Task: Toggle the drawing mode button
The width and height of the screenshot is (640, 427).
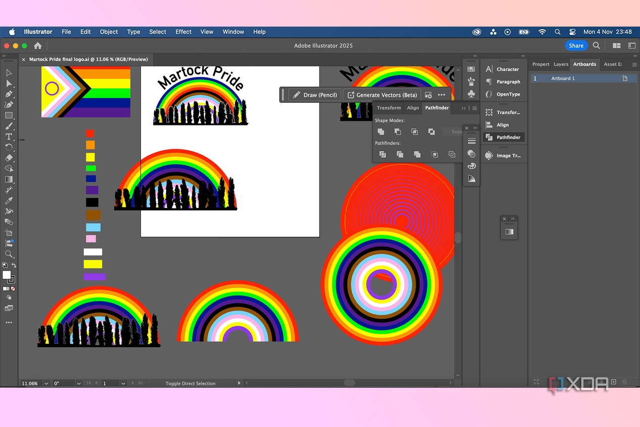Action: (9, 297)
